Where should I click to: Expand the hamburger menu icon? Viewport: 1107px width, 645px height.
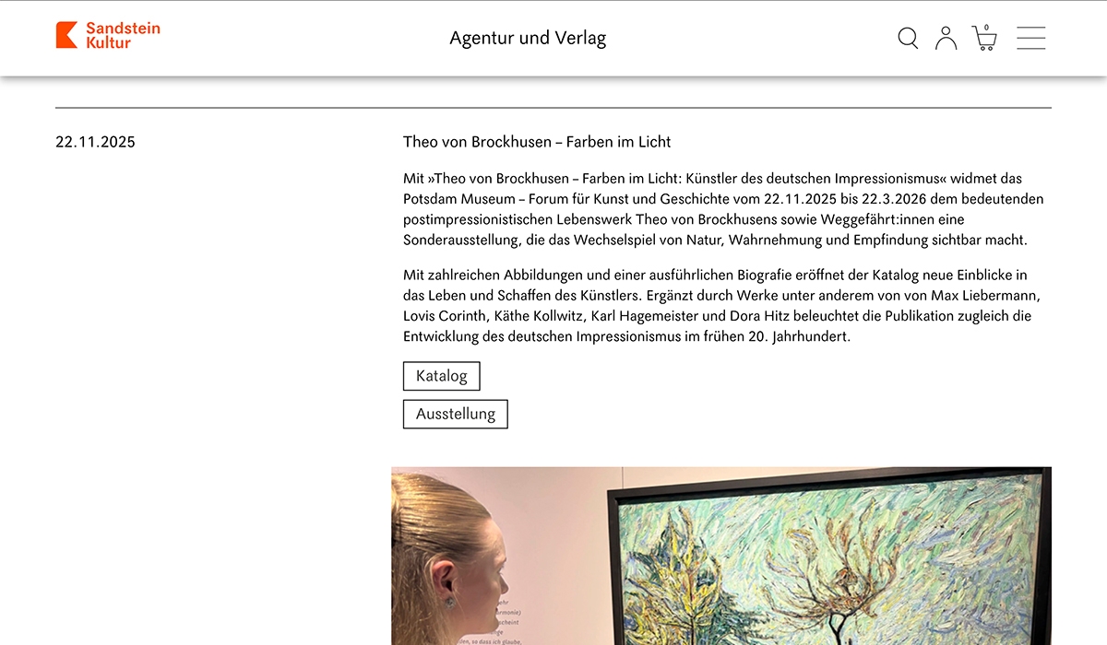point(1030,38)
